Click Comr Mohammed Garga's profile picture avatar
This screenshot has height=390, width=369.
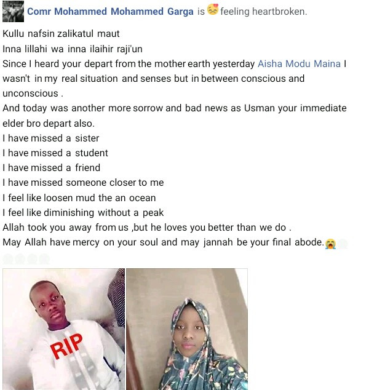pyautogui.click(x=13, y=11)
